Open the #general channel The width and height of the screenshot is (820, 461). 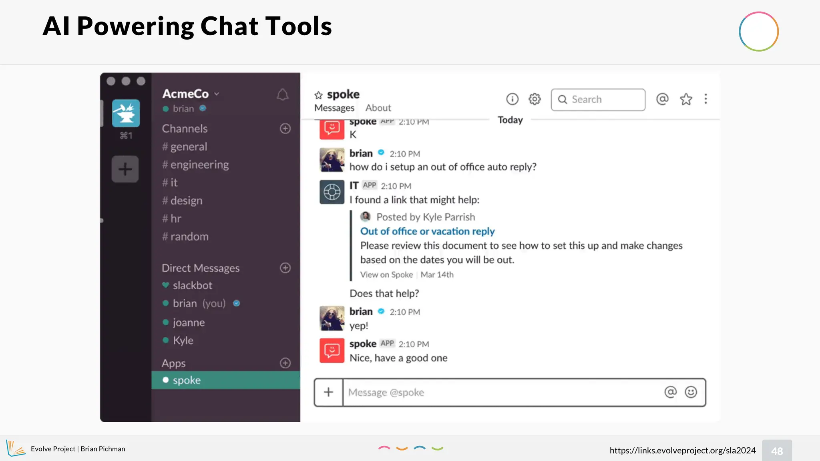pos(185,146)
